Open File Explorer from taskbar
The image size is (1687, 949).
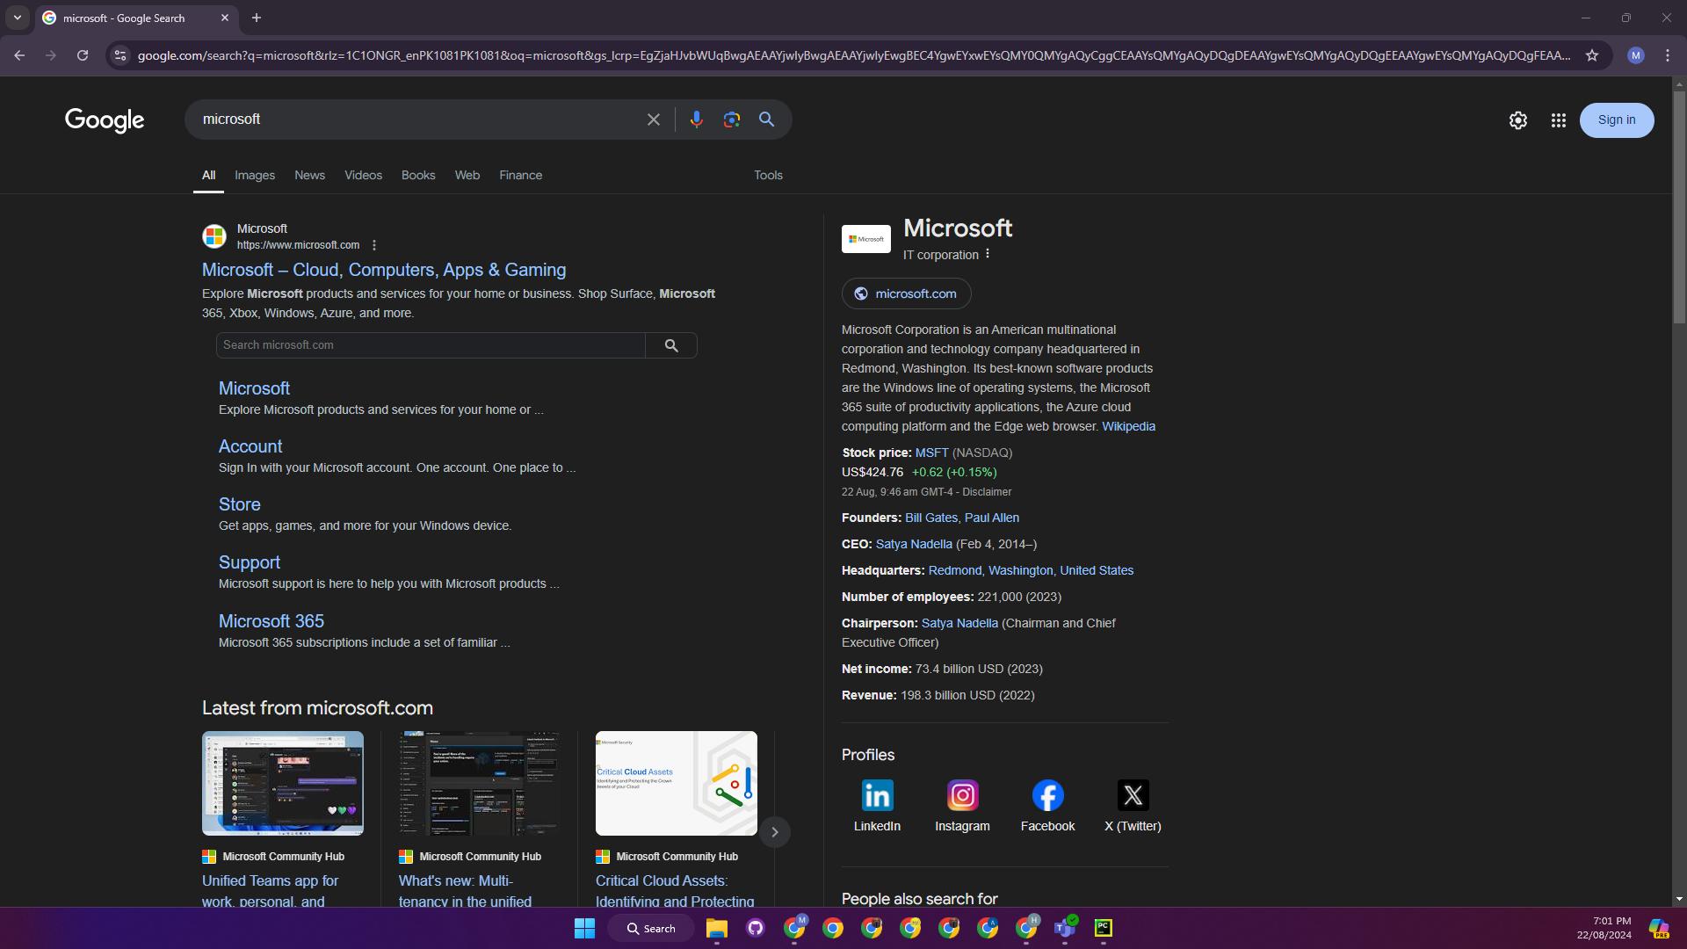[716, 928]
